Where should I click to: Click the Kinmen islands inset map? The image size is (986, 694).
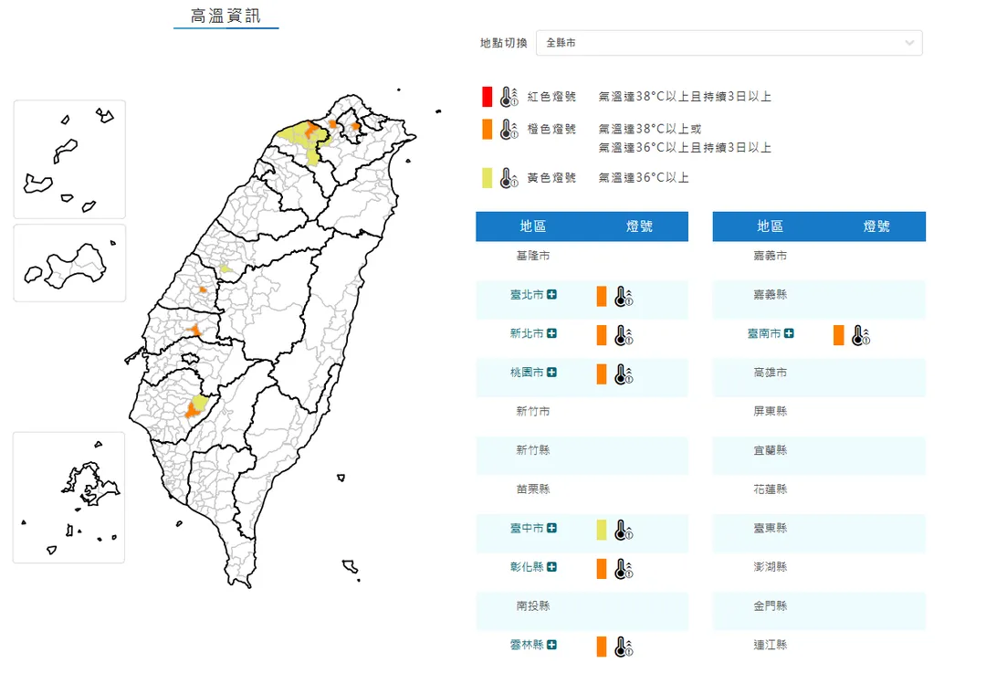coord(69,263)
